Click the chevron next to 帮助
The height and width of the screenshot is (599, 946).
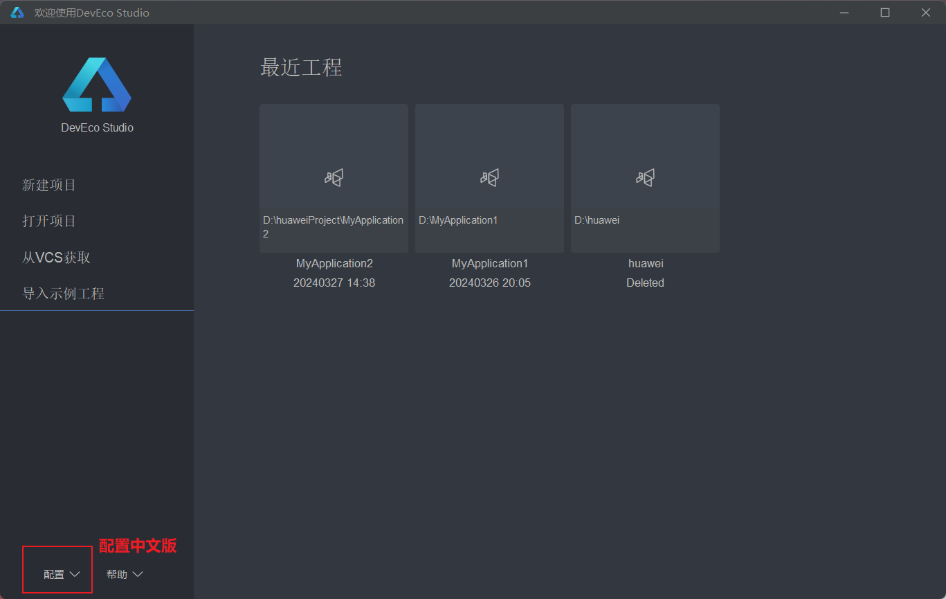tap(138, 574)
